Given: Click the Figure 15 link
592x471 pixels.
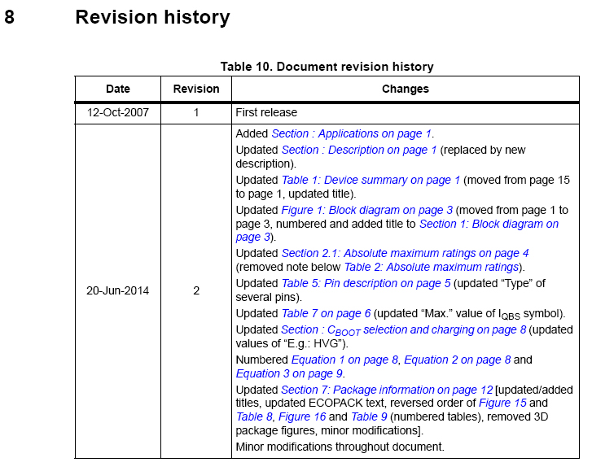Looking at the screenshot, I should coord(506,403).
